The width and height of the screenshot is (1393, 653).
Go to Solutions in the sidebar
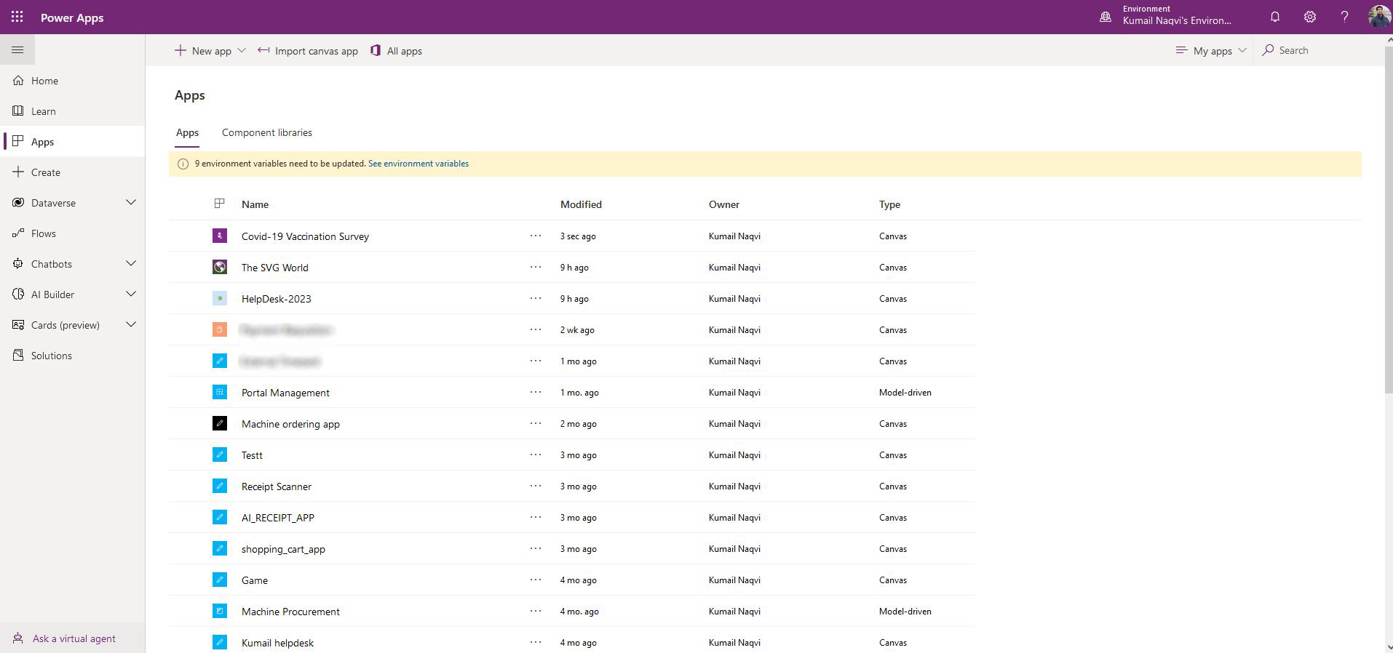pos(51,356)
